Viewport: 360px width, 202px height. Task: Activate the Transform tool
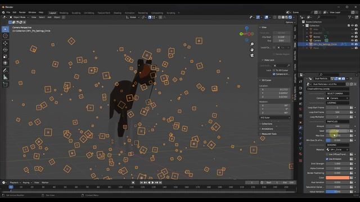(x=5, y=63)
